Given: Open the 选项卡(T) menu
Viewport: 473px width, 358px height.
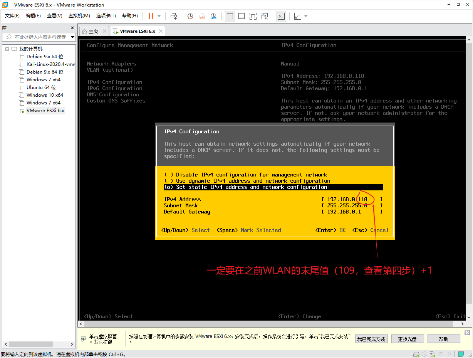Looking at the screenshot, I should (106, 16).
